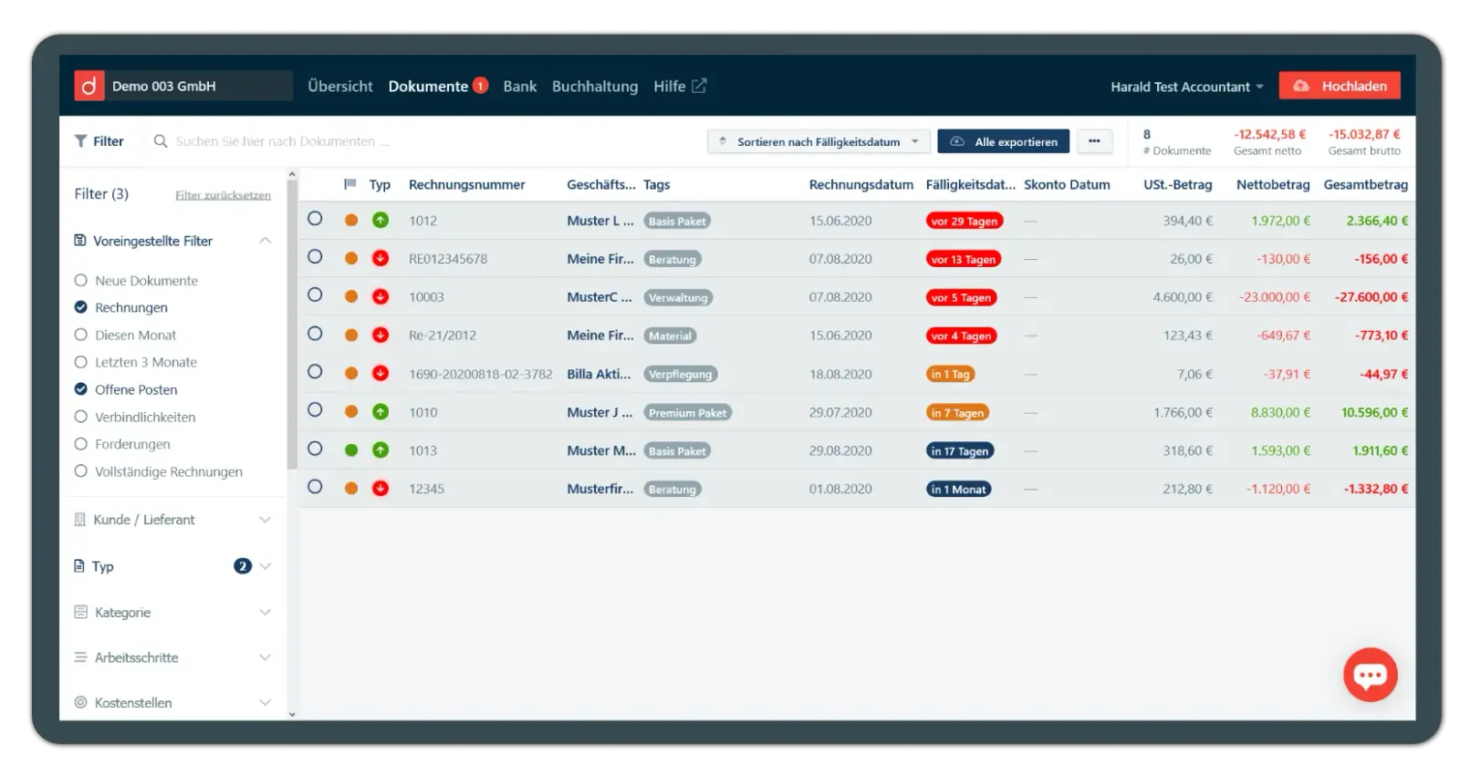The image size is (1460, 765).
Task: Expand the Kunde / Lieferant filter section
Action: click(172, 520)
